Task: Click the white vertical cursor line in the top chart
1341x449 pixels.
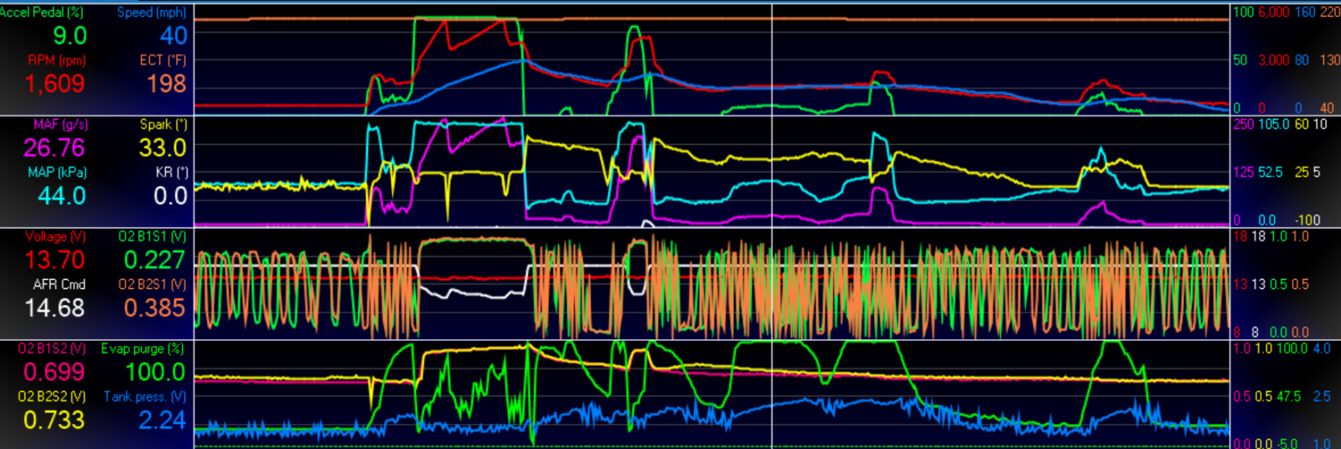Action: coord(772,59)
